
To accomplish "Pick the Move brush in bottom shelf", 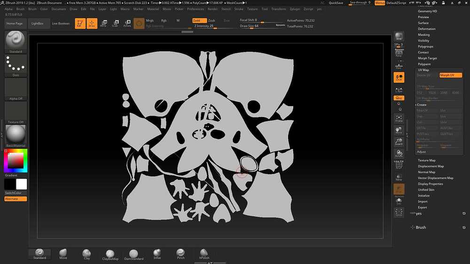I will coord(63,254).
